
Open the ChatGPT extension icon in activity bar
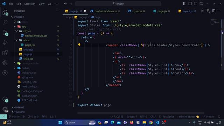tap(5, 63)
